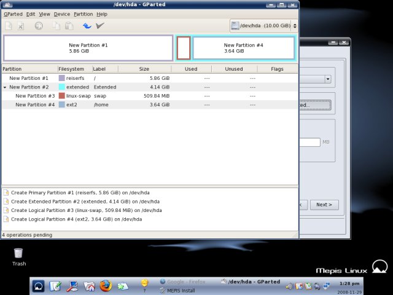Click the Paste partition toolbar icon
Screen dimensions: 393x295
[69, 26]
